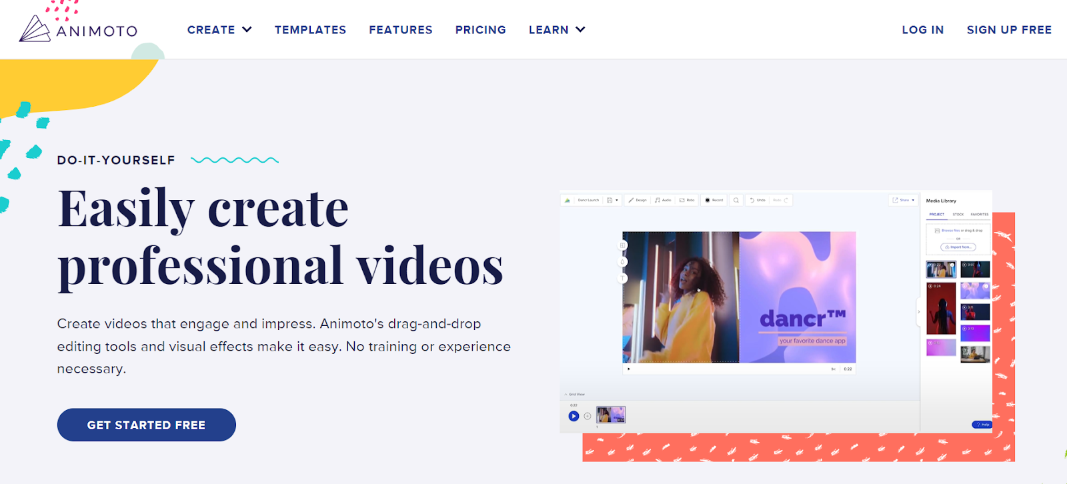Screen dimensions: 1067x484
Task: Click the dancr title text on canvas
Action: pyautogui.click(x=803, y=319)
